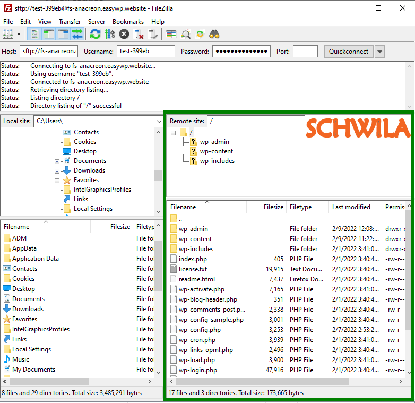Collapse the remote root folder
415x403 pixels.
tap(173, 133)
